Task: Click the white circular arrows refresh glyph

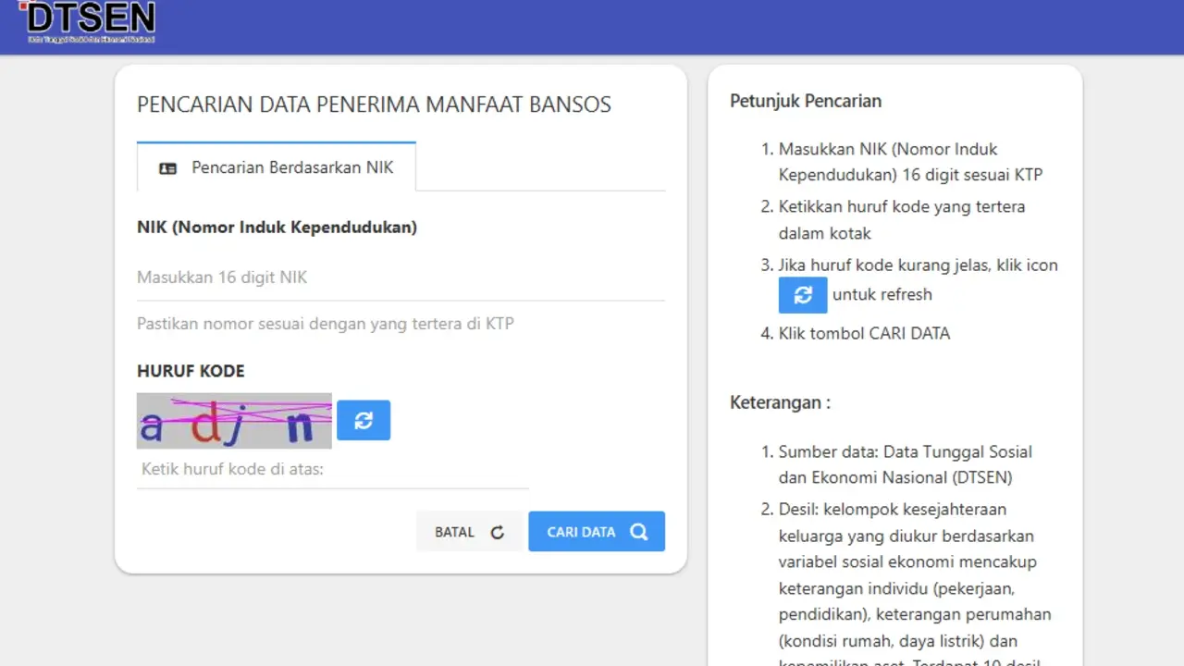Action: pyautogui.click(x=364, y=420)
